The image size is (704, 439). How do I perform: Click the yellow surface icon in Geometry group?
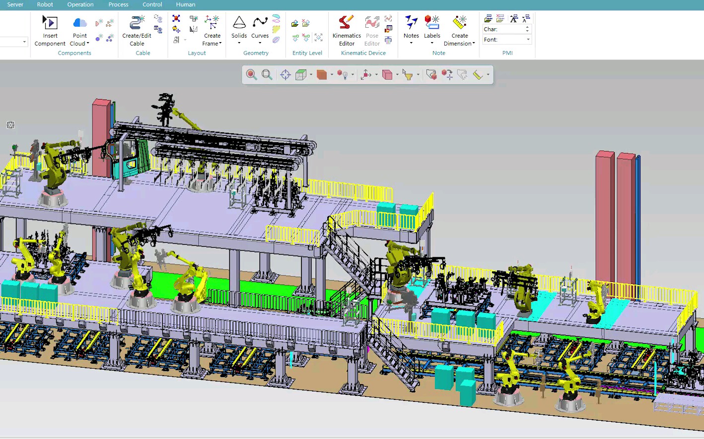(276, 29)
